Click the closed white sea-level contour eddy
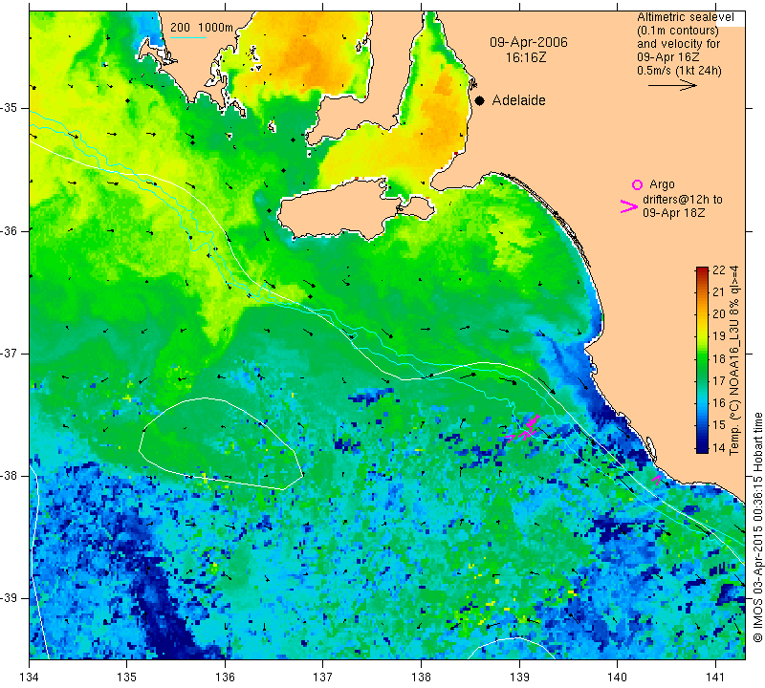765x688 pixels. 219,443
